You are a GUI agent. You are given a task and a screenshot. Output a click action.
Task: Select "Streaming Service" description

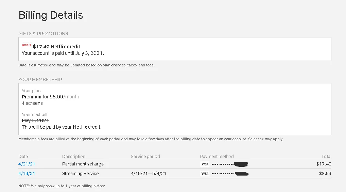(x=80, y=173)
